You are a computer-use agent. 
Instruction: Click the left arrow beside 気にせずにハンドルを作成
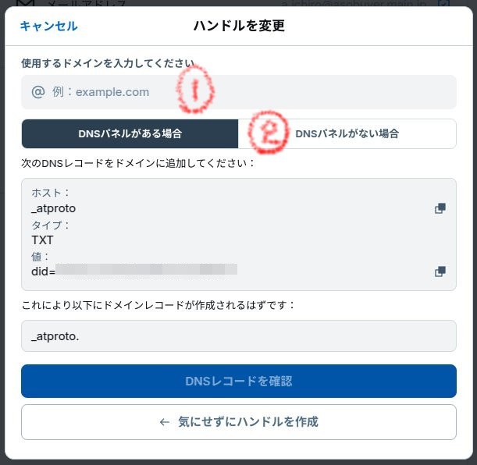click(164, 422)
